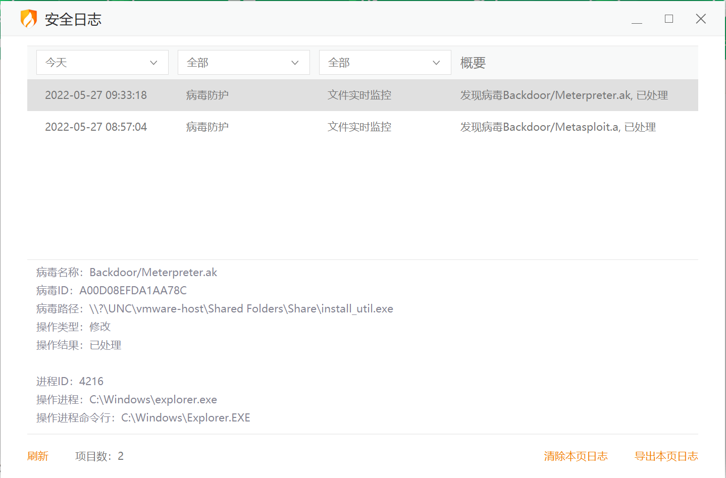Click the Huorong flame shield logo

click(x=28, y=19)
